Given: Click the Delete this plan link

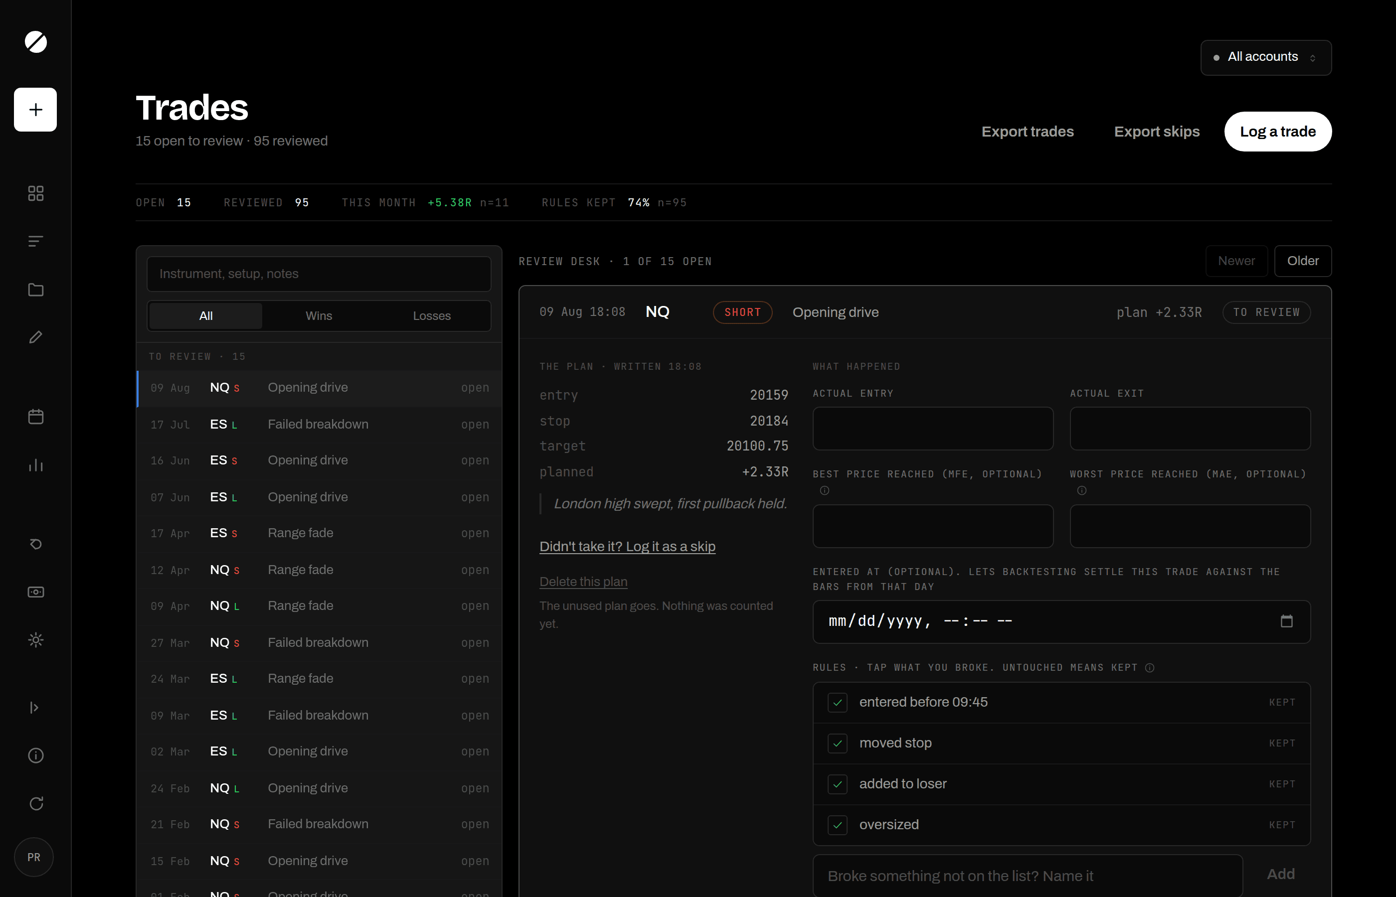Looking at the screenshot, I should point(583,581).
